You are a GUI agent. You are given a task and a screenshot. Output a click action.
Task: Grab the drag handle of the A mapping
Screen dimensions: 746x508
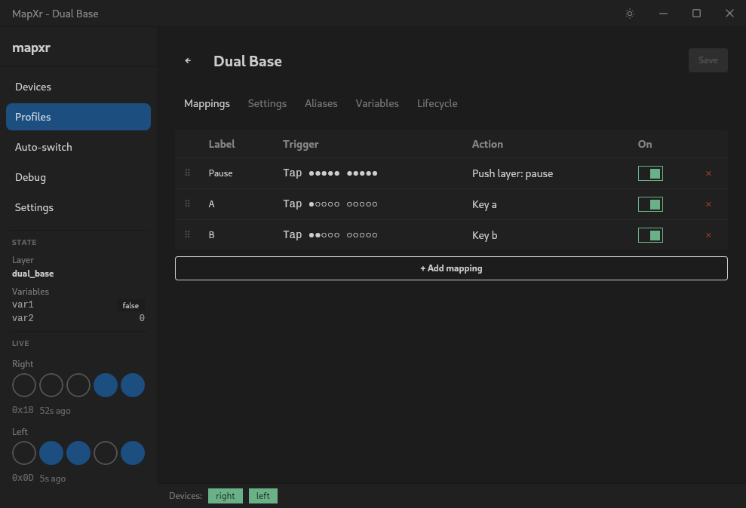coord(187,204)
